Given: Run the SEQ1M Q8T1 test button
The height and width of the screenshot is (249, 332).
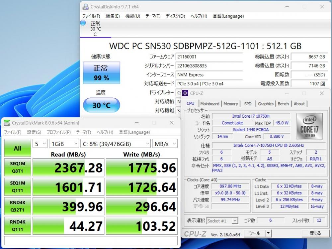Looking at the screenshot, I should (x=18, y=167).
